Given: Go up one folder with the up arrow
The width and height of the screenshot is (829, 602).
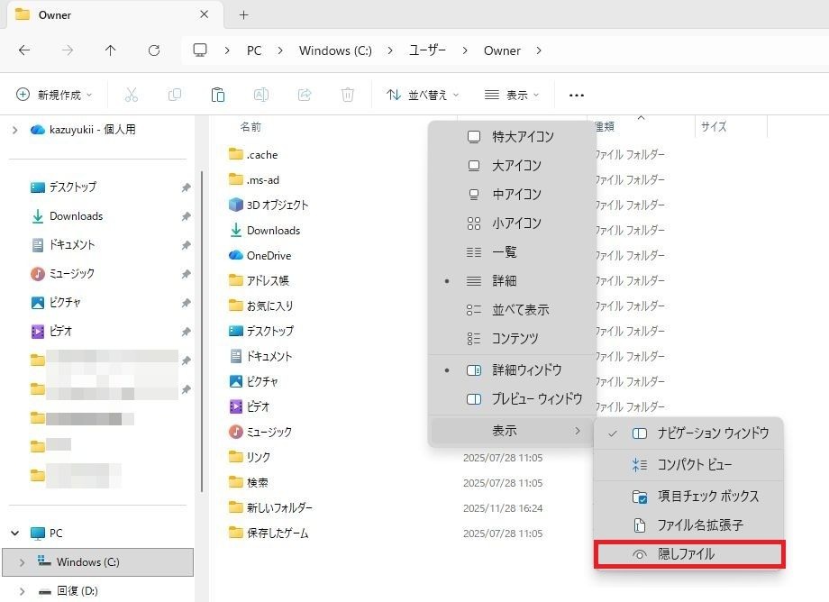Looking at the screenshot, I should [110, 50].
